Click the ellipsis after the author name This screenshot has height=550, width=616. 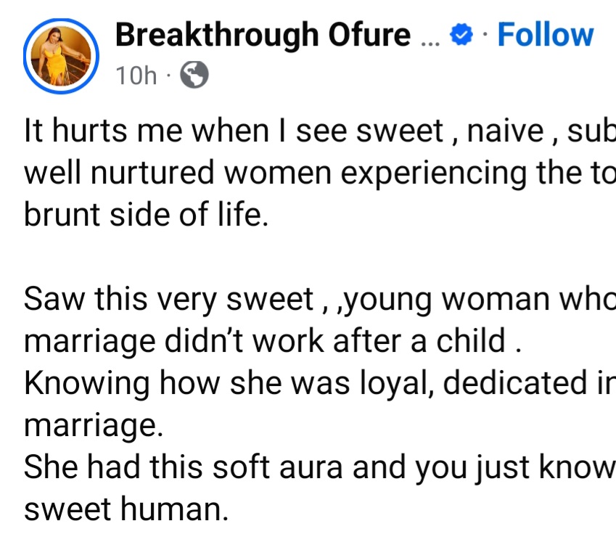(x=430, y=38)
